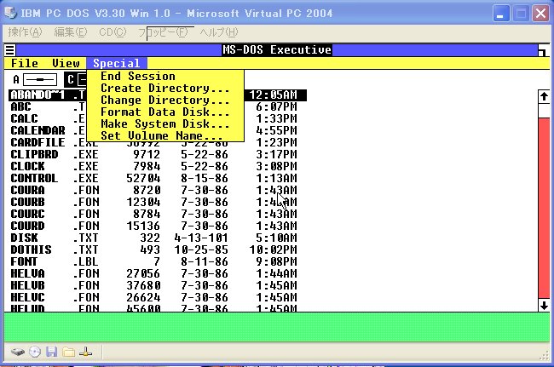Open the View menu
The height and width of the screenshot is (367, 554).
(x=66, y=64)
